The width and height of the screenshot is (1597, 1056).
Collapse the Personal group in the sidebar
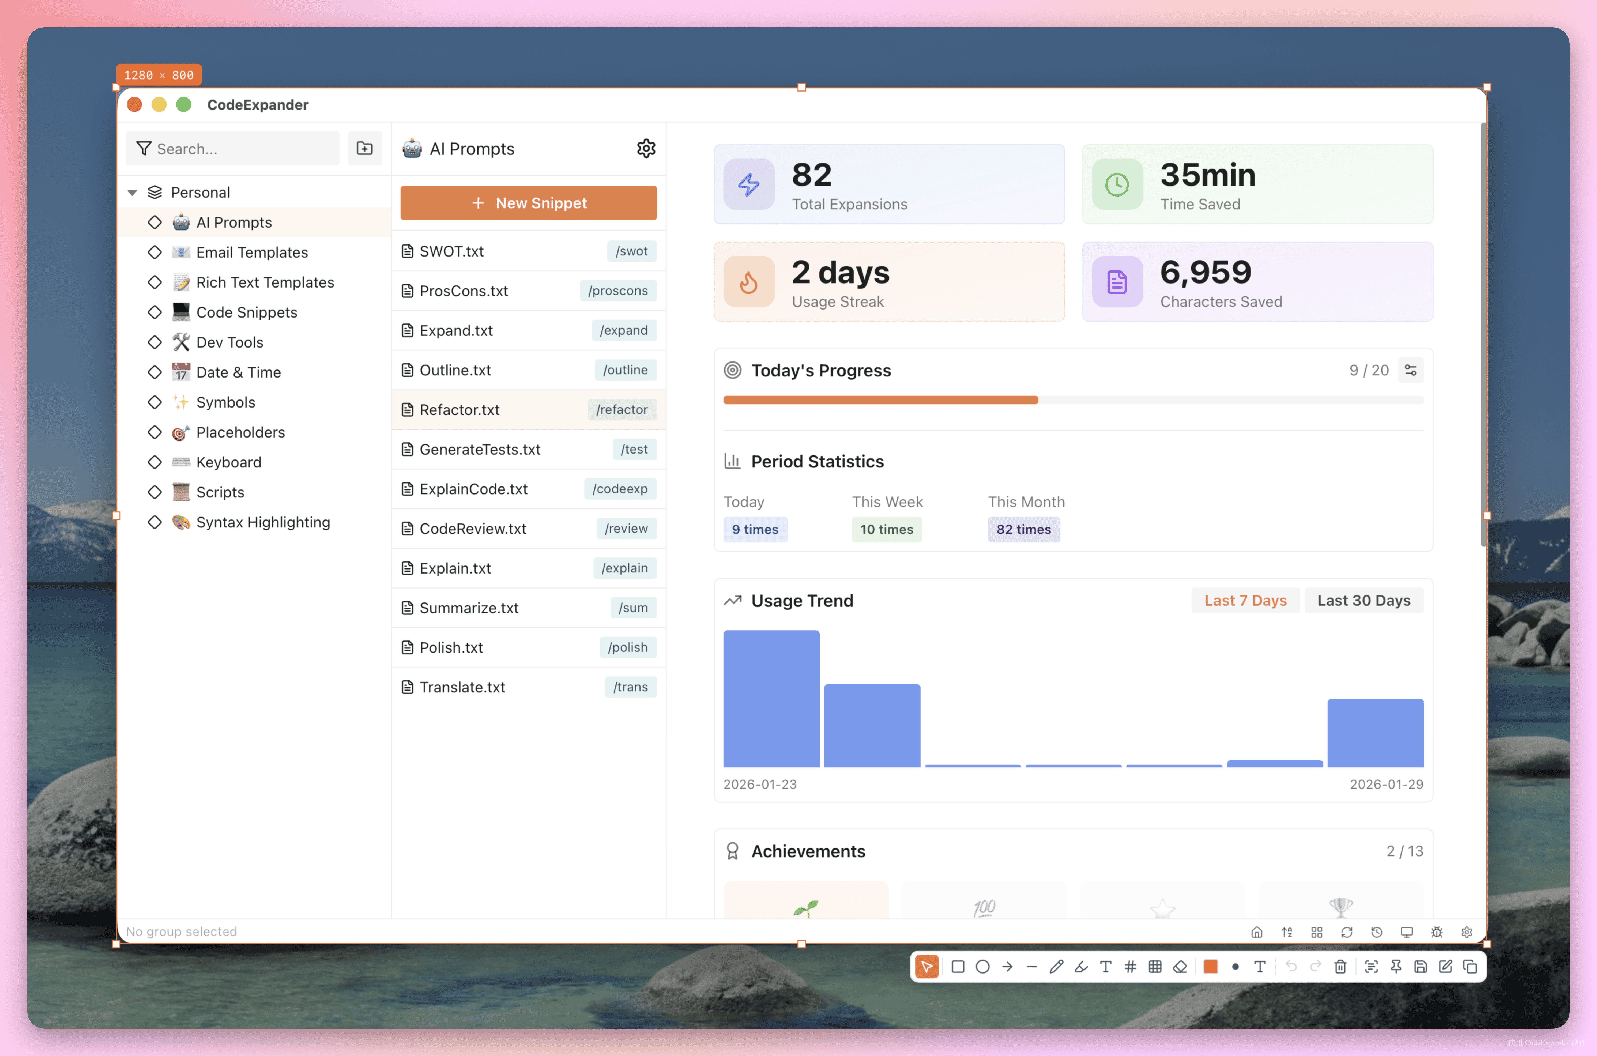click(132, 192)
